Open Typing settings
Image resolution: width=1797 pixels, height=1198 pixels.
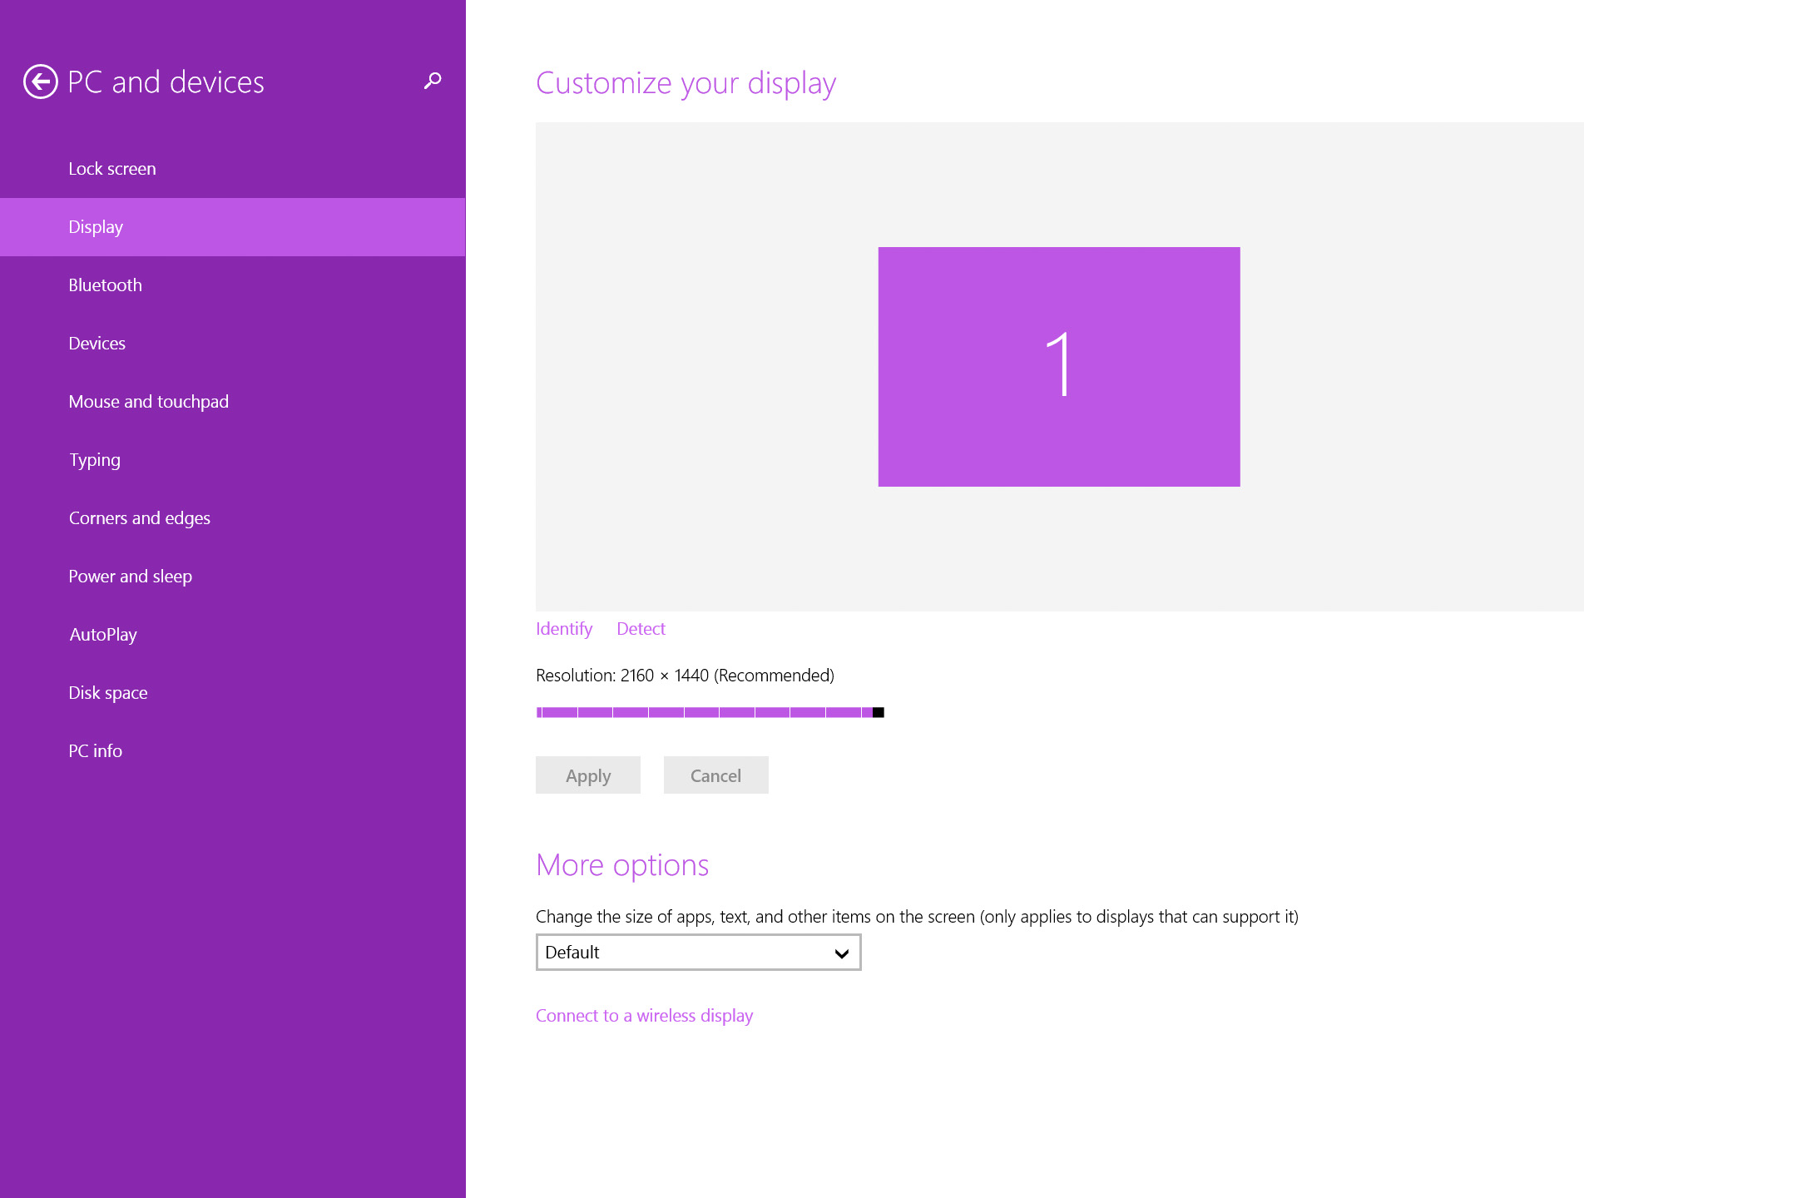[233, 460]
